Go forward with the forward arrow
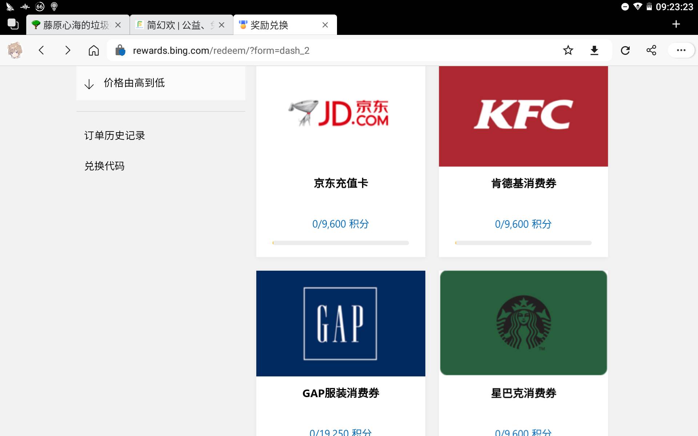The width and height of the screenshot is (698, 436). (68, 51)
